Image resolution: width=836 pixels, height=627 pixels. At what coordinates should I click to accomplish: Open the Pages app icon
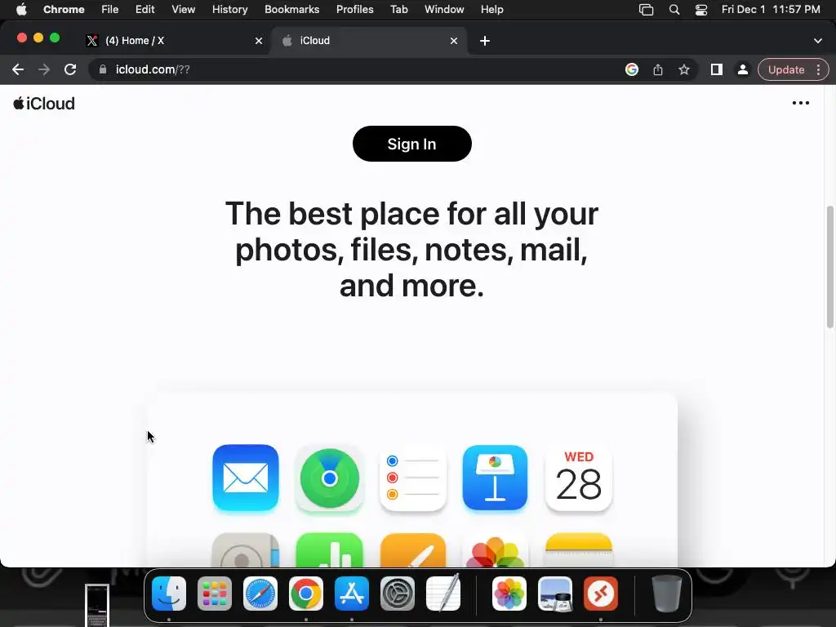[x=412, y=549]
